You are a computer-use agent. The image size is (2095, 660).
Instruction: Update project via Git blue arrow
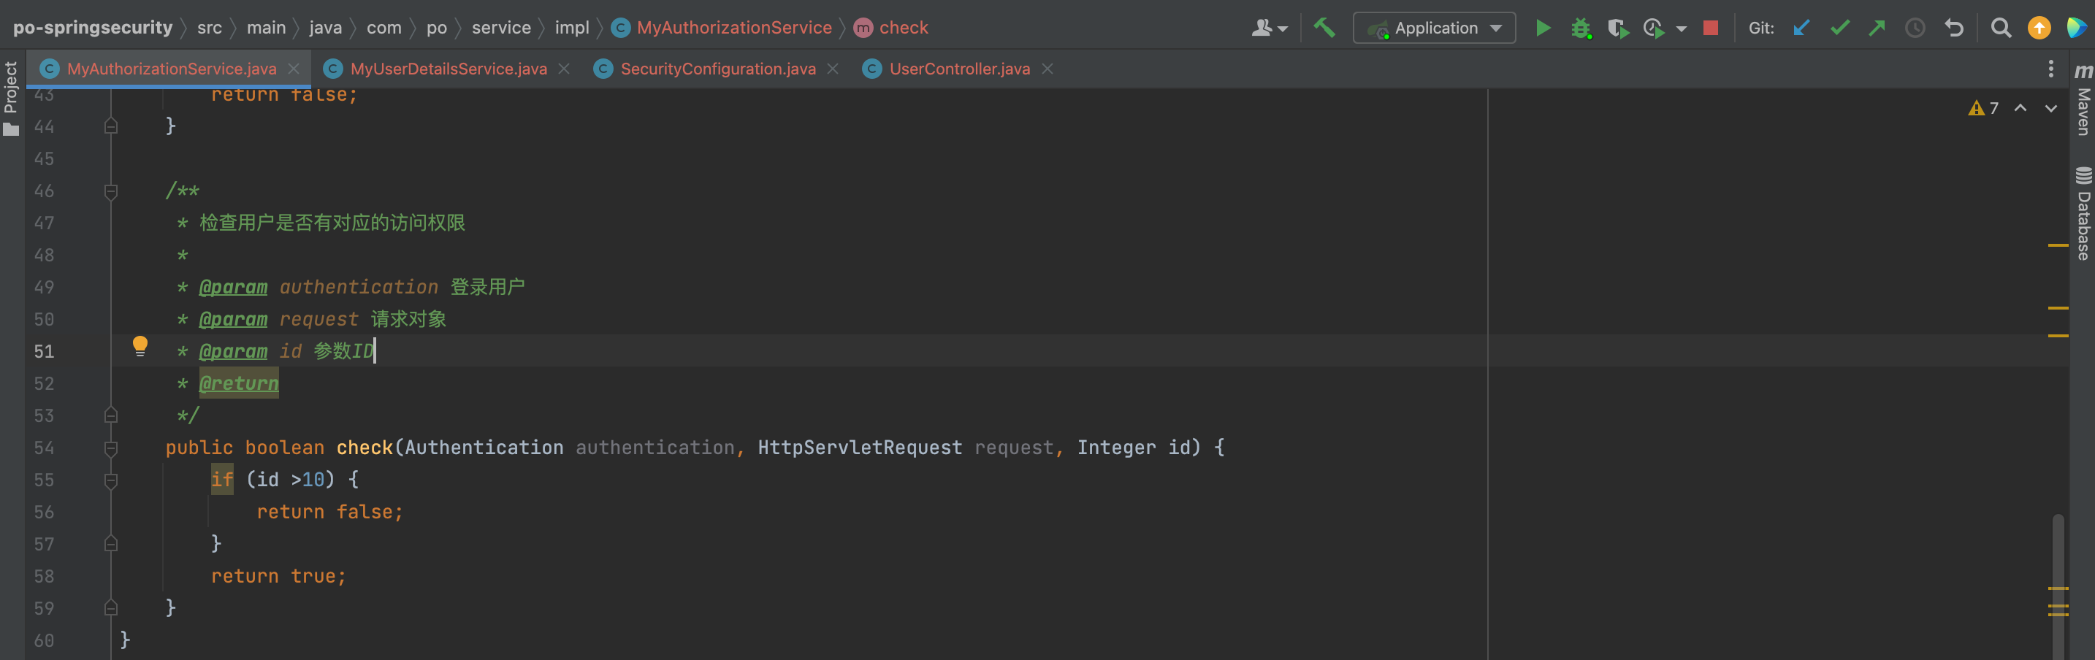pyautogui.click(x=1801, y=28)
